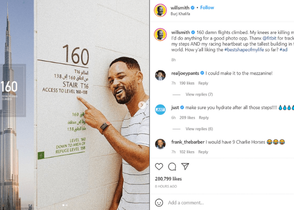View the 280,799 likes list

(x=169, y=179)
